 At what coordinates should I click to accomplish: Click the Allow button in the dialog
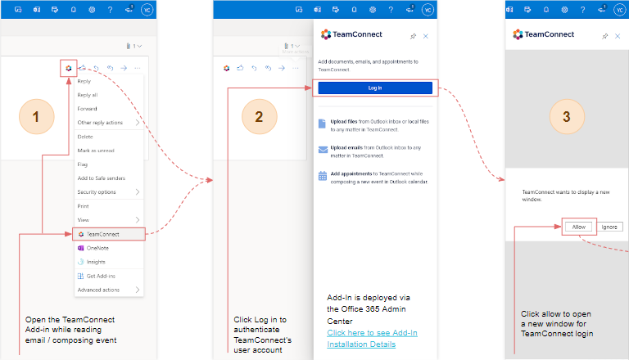pyautogui.click(x=578, y=227)
